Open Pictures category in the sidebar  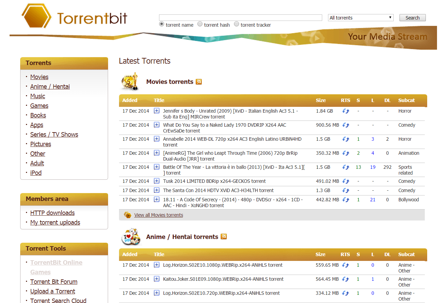pos(41,144)
